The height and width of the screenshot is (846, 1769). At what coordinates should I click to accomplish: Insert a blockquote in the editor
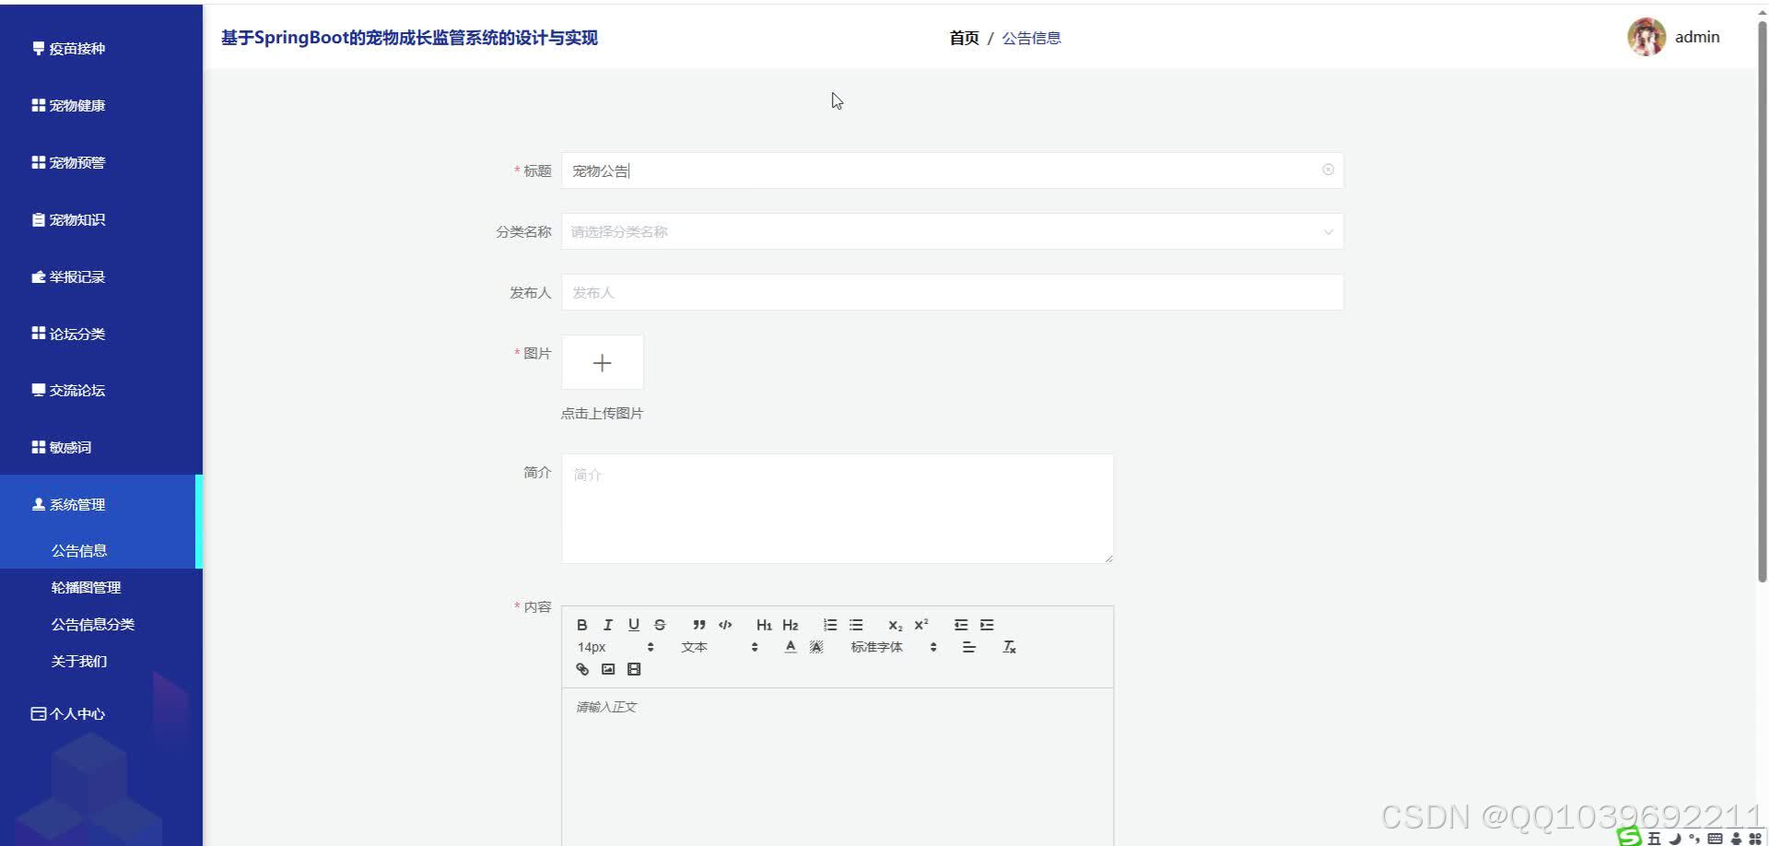pos(698,625)
